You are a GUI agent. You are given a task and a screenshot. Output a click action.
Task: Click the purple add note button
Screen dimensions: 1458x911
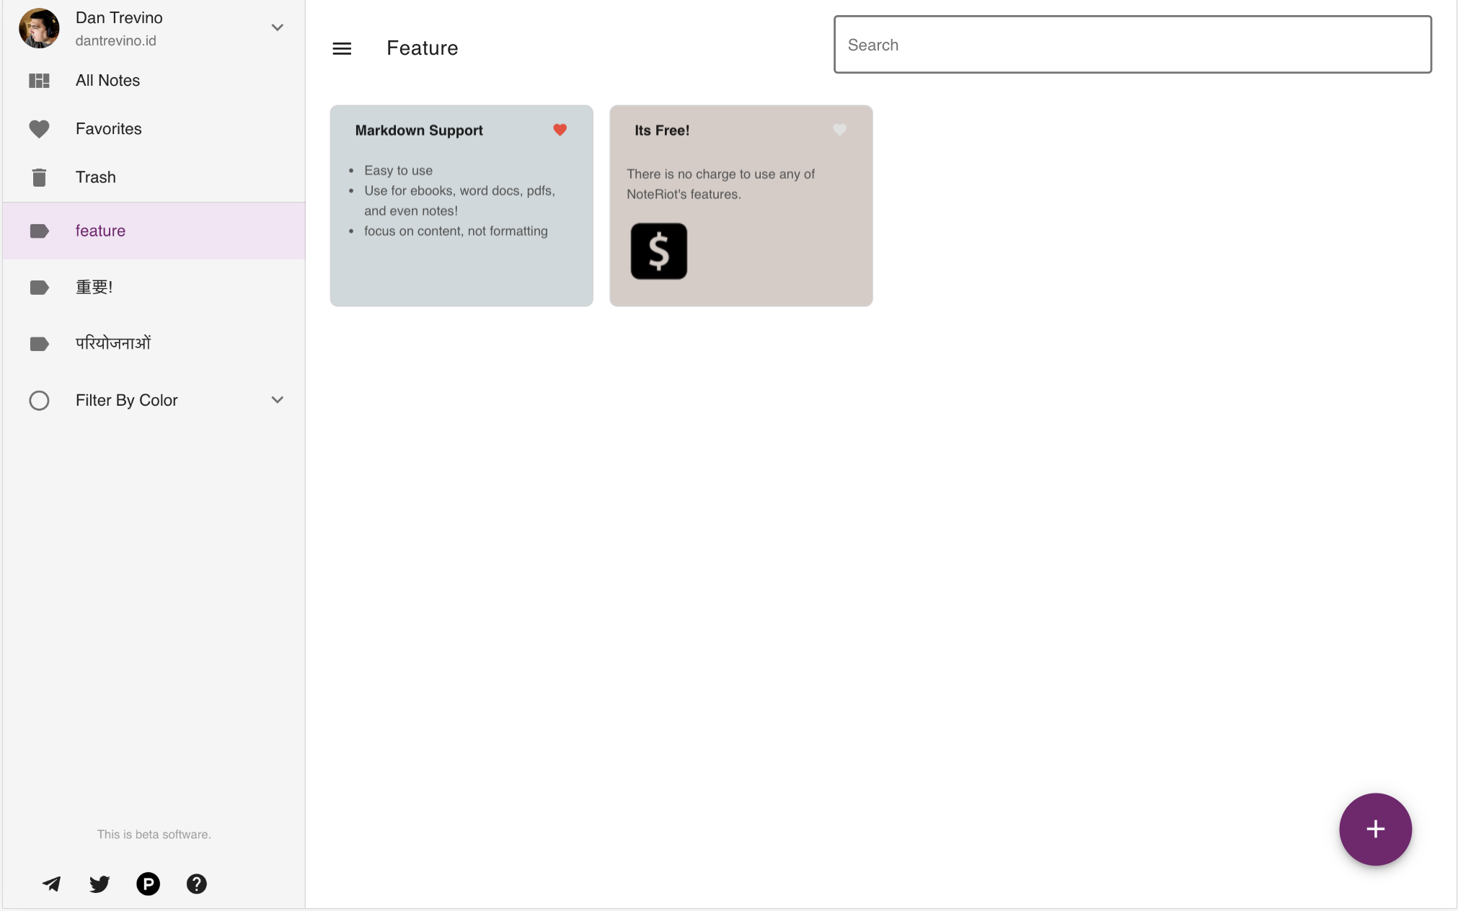1374,829
